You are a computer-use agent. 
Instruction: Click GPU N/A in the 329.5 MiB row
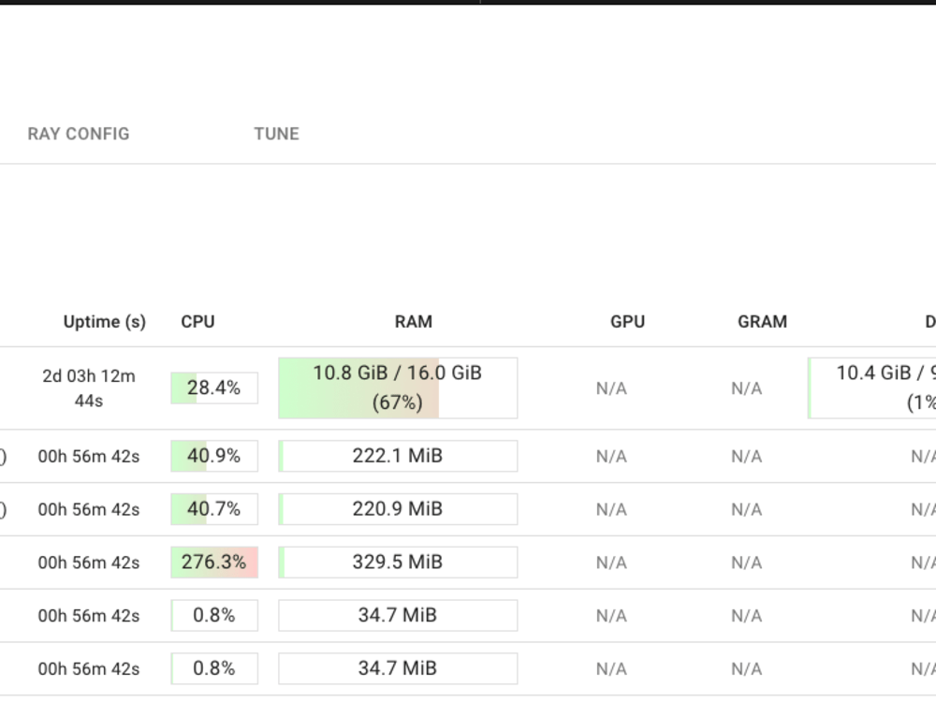click(x=611, y=563)
